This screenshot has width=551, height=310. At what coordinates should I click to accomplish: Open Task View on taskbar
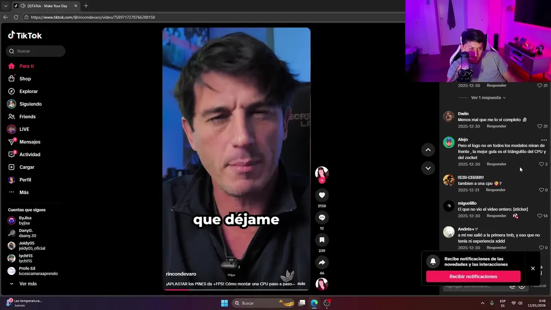coord(302,303)
